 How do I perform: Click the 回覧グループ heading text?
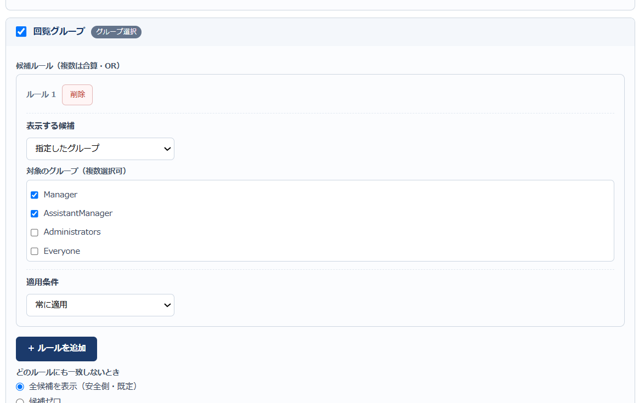(59, 31)
